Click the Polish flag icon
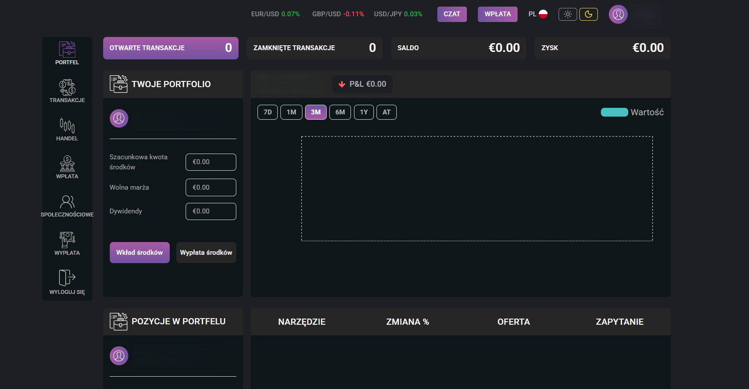749x389 pixels. [x=543, y=14]
